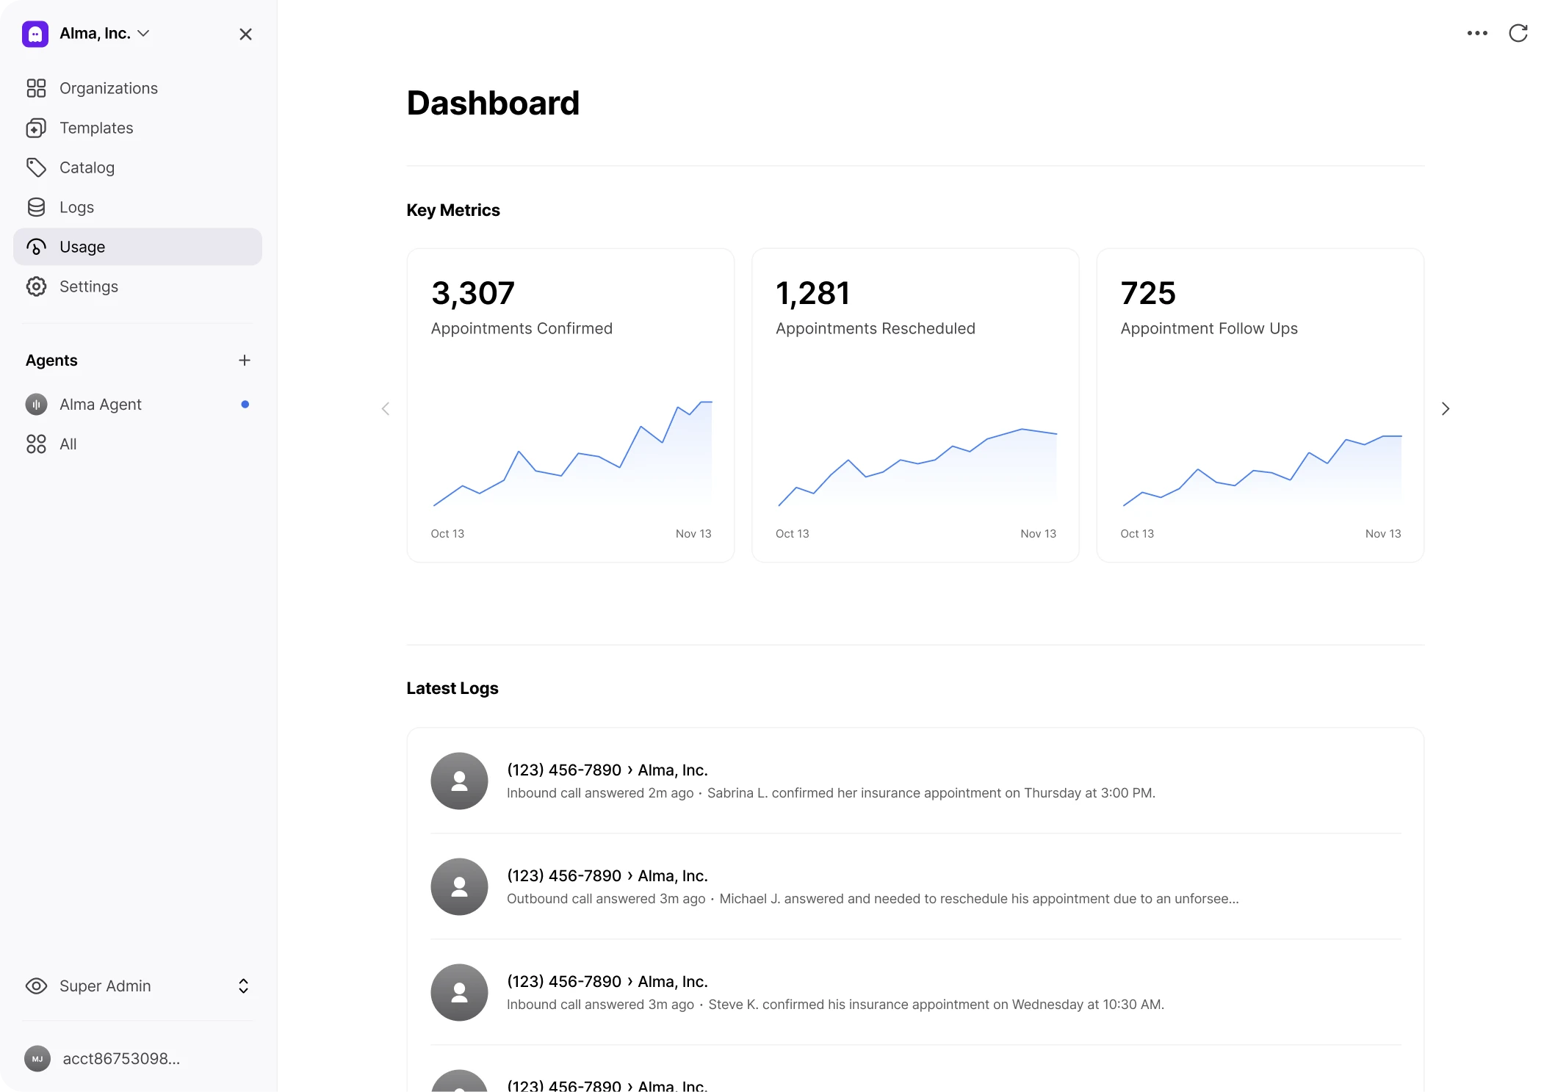Open Logs from the sidebar

coord(137,207)
